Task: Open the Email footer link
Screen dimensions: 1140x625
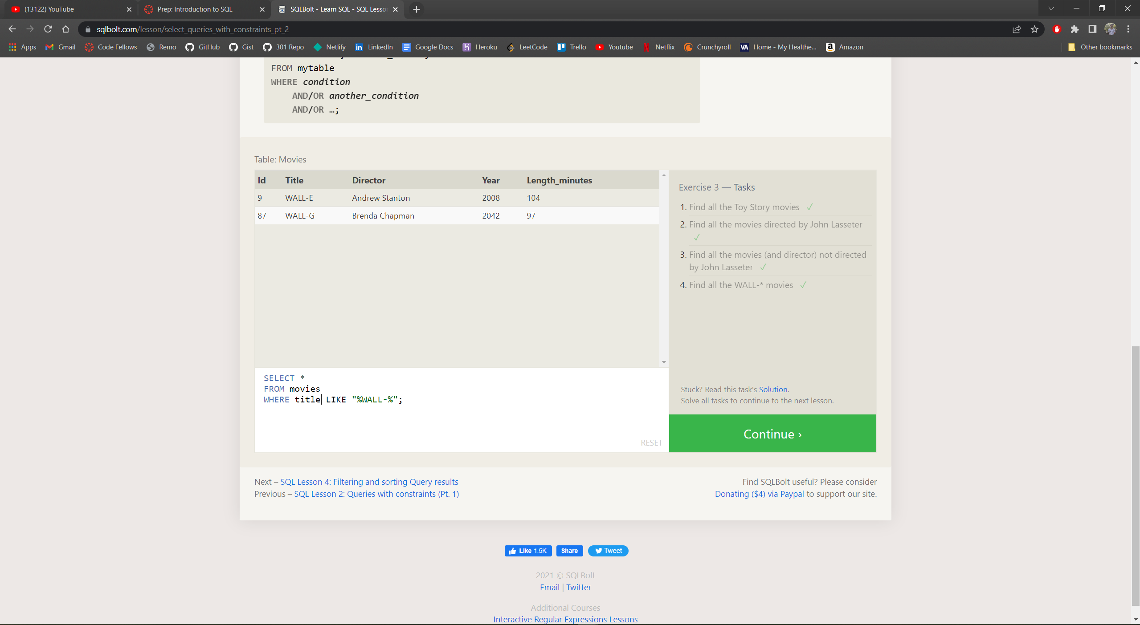Action: tap(549, 587)
